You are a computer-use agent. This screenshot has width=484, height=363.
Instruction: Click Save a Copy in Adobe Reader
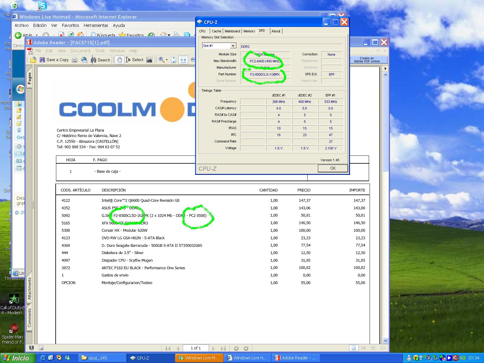click(54, 60)
